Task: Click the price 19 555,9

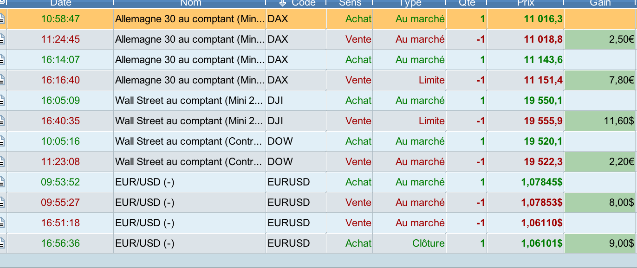Action: (543, 121)
